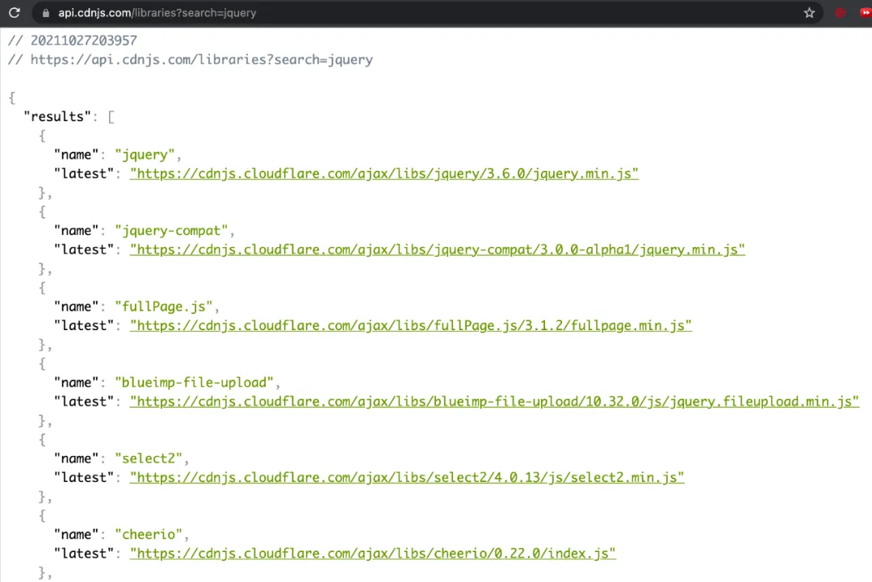This screenshot has height=582, width=872.
Task: Open the blueimp-file-upload jquery.fileupload.min.js link
Action: [x=494, y=401]
